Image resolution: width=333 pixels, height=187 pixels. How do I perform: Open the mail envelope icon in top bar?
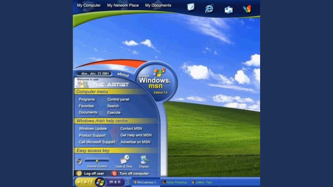228,10
